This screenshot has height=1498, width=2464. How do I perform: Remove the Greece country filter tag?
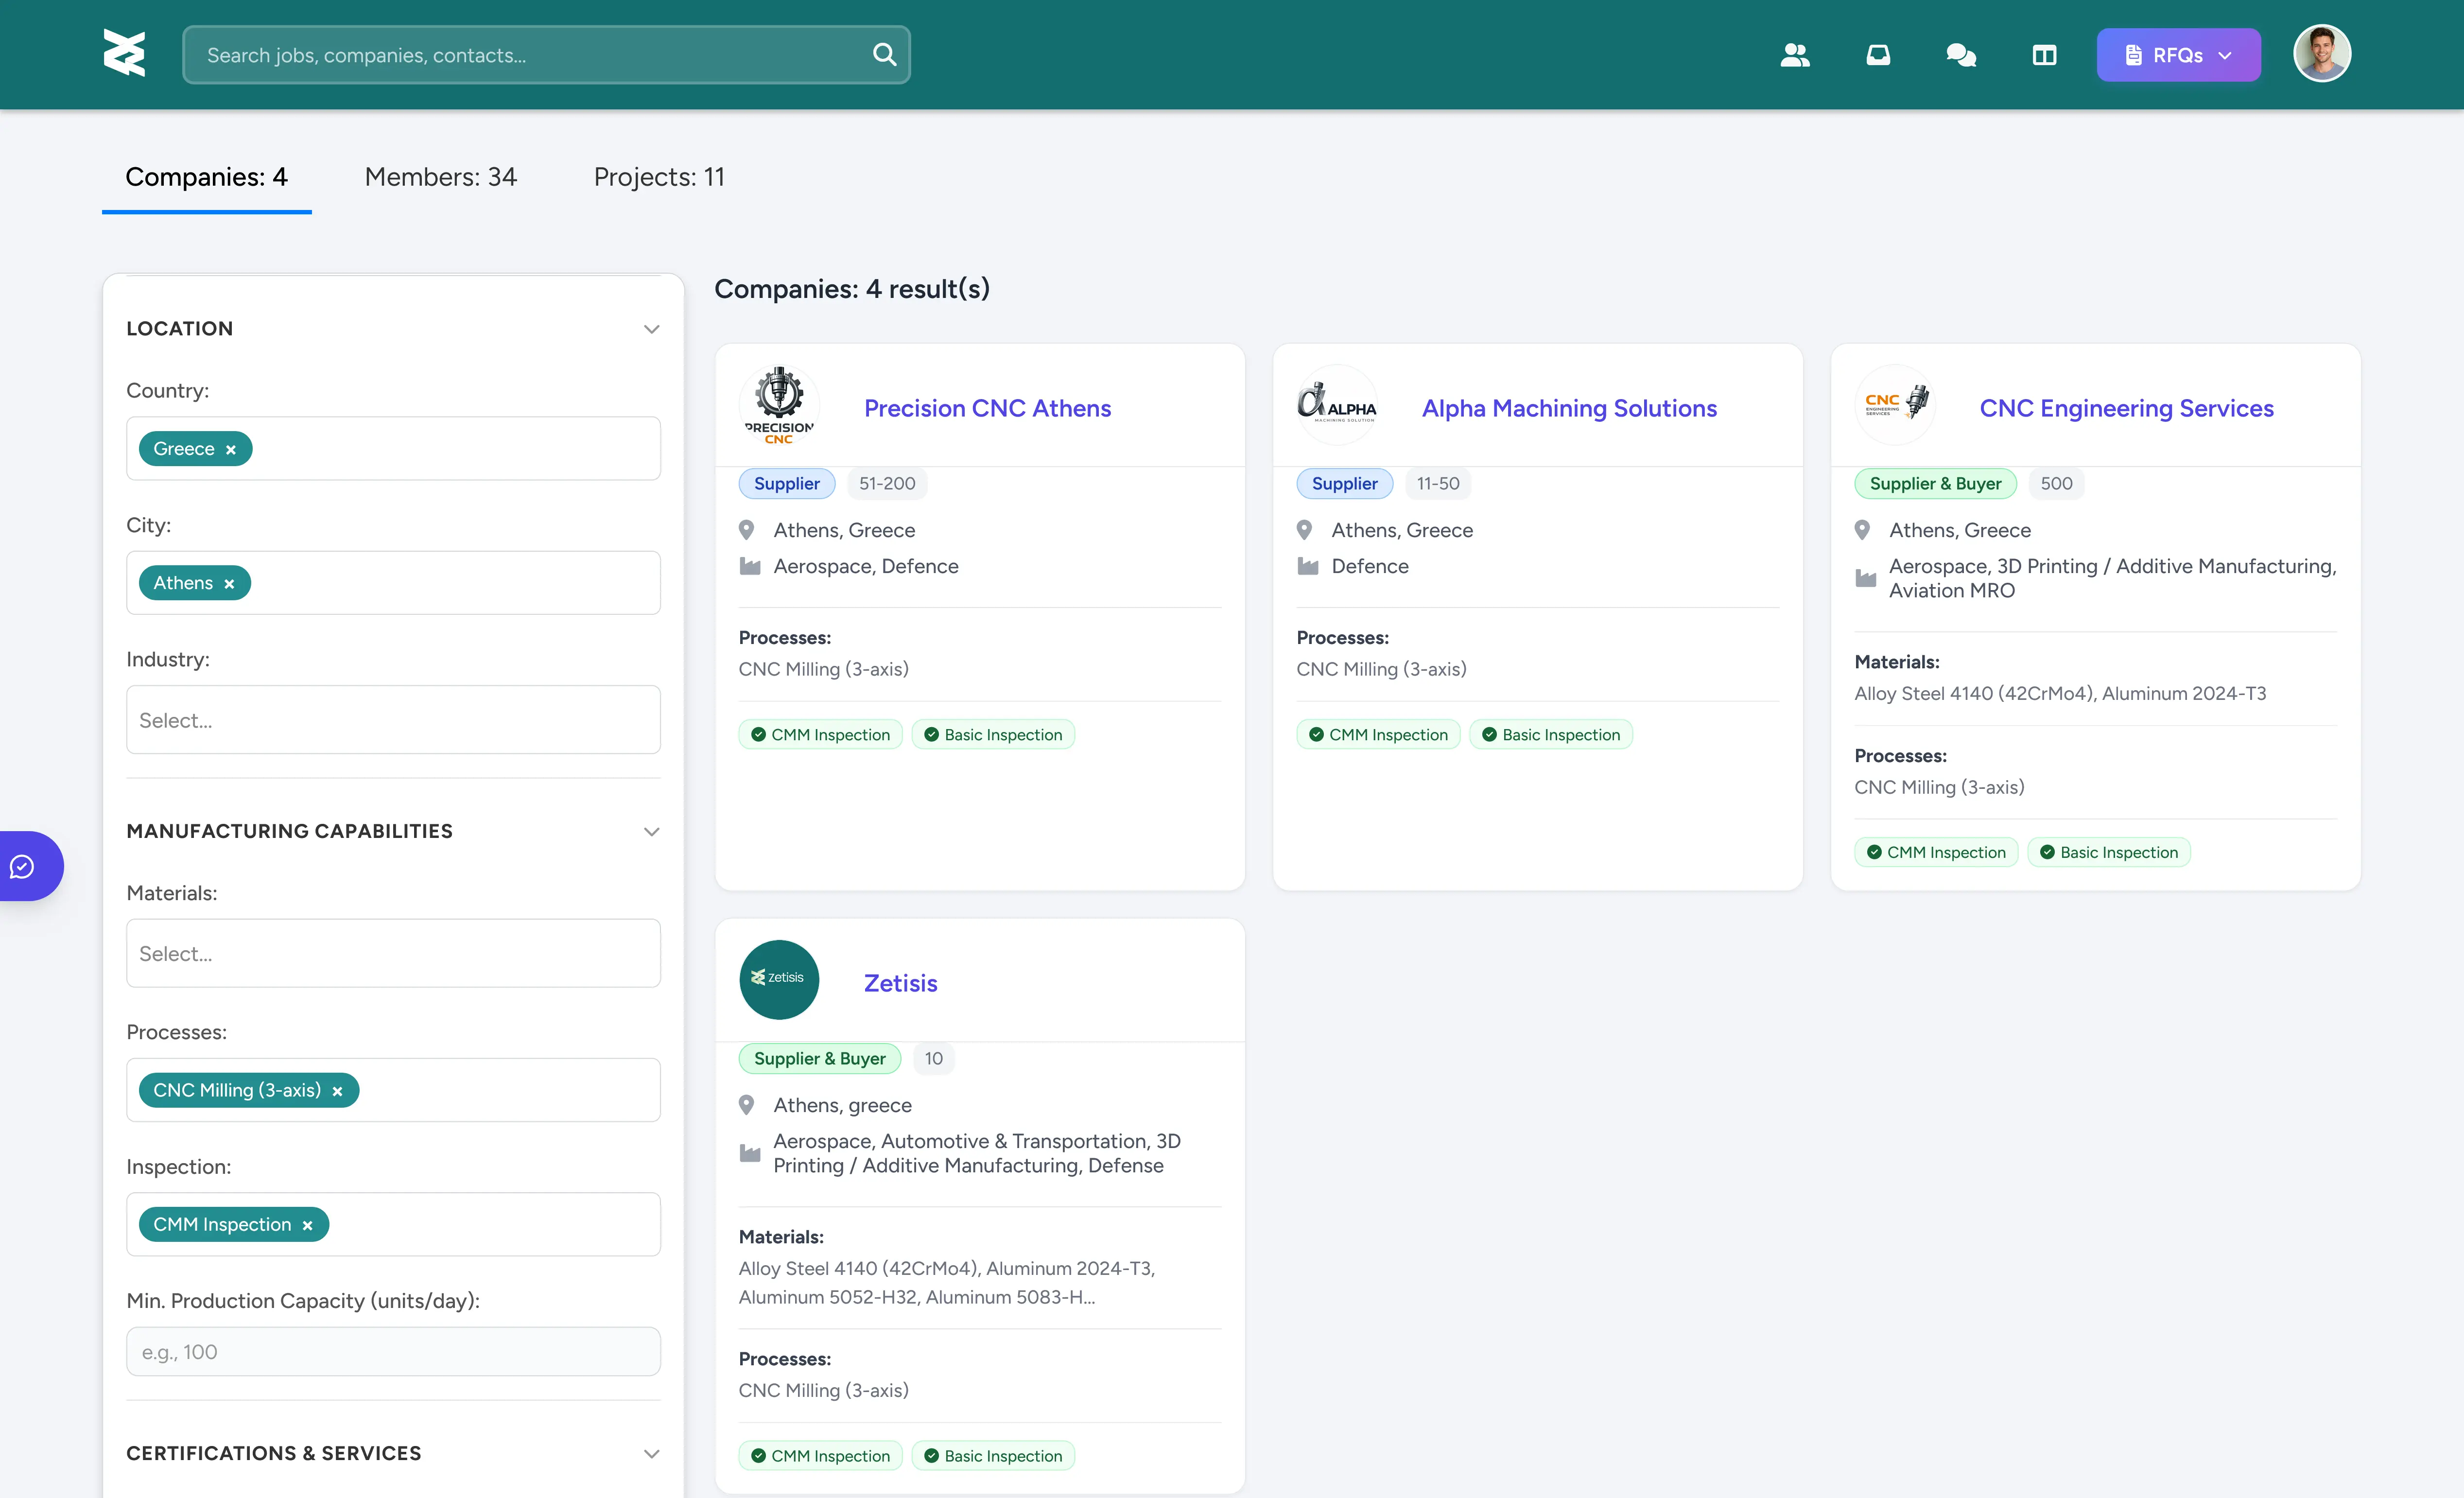click(231, 450)
